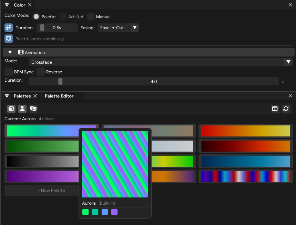Image resolution: width=296 pixels, height=225 pixels.
Task: Click the Easing dropdown arrow
Action: click(x=135, y=28)
